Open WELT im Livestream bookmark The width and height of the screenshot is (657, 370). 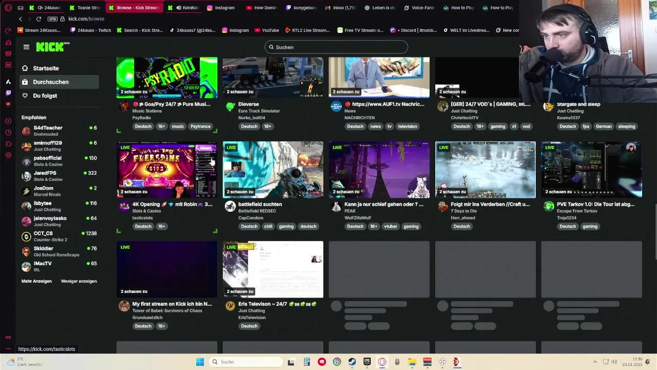(466, 30)
